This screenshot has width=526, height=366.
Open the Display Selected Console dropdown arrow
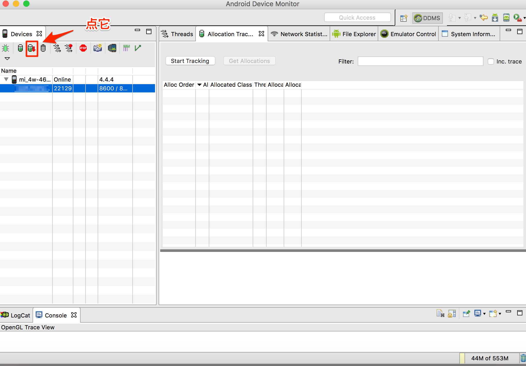[x=484, y=314]
